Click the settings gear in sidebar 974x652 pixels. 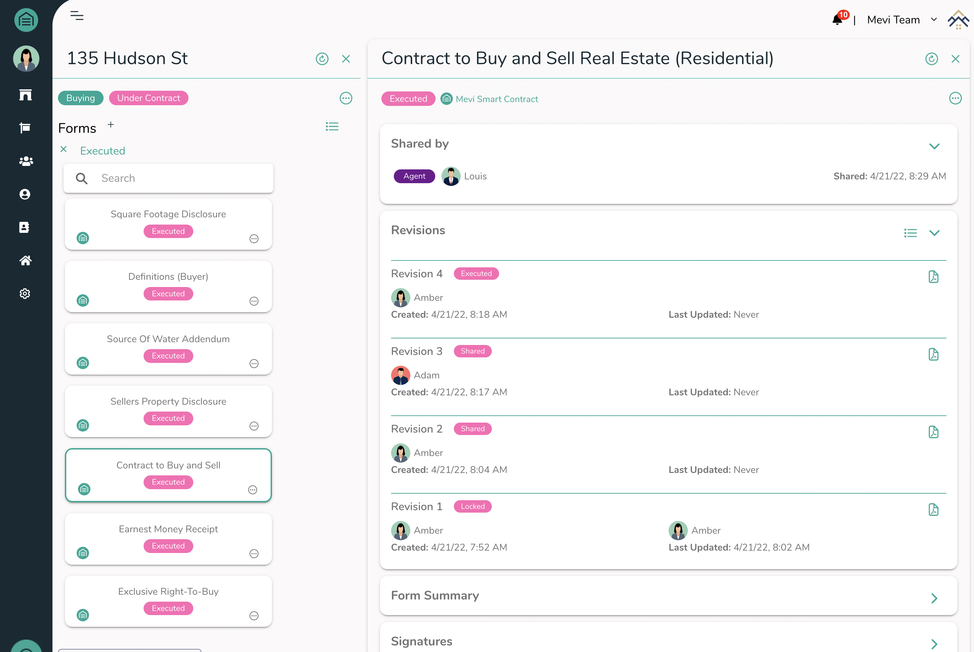(25, 294)
